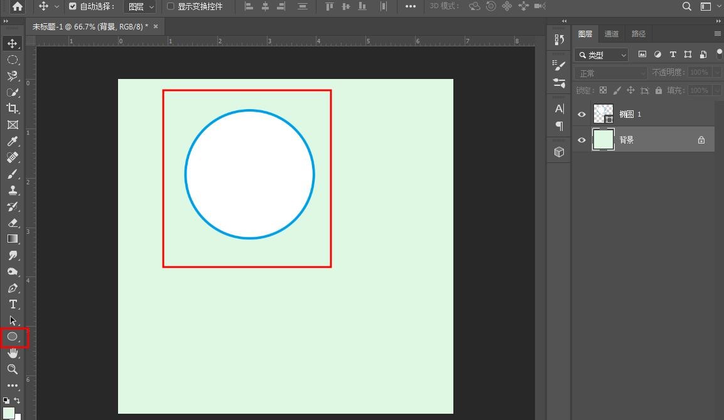
Task: Select the Move tool
Action: (13, 43)
